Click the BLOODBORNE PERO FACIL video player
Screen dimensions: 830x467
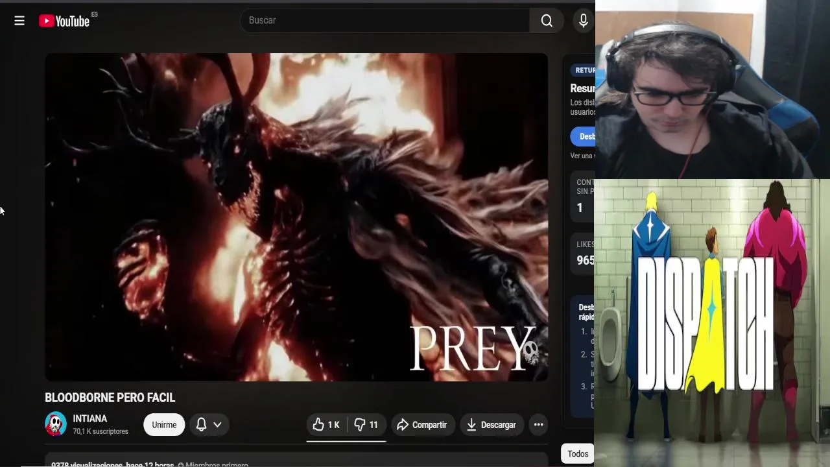[x=296, y=217]
